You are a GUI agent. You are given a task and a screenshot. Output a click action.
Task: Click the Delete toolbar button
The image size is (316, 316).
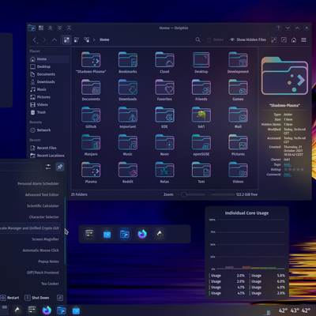coord(215,39)
